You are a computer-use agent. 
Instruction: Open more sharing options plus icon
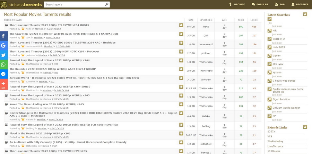(x=4, y=83)
